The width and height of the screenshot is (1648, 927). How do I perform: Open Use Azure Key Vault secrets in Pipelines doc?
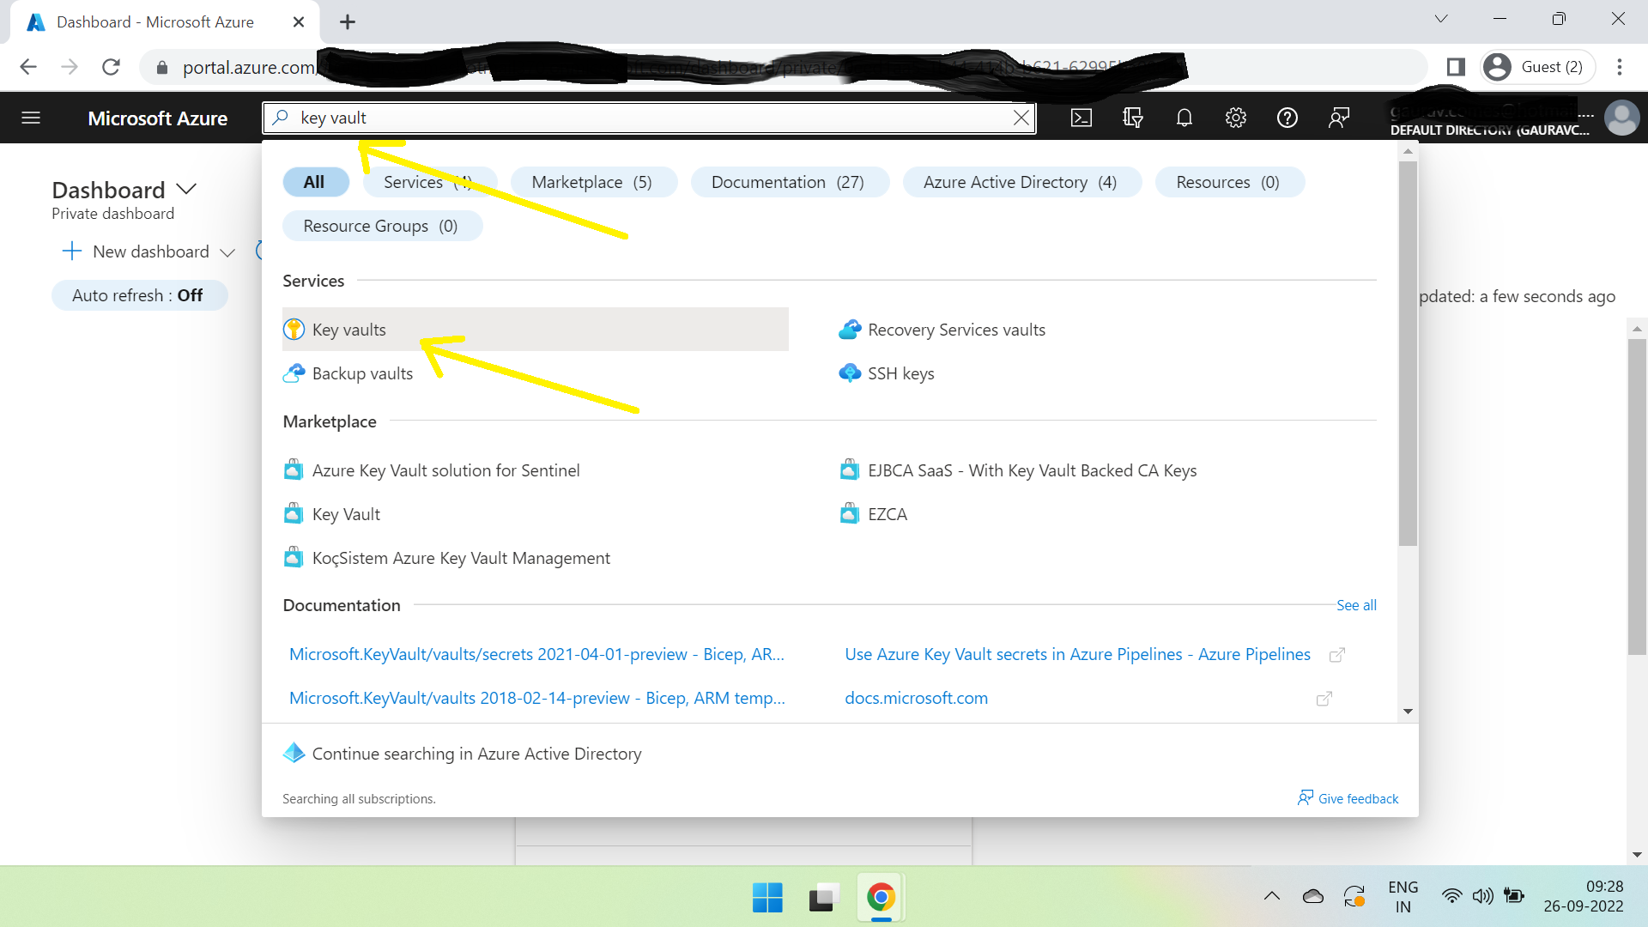click(x=1077, y=654)
